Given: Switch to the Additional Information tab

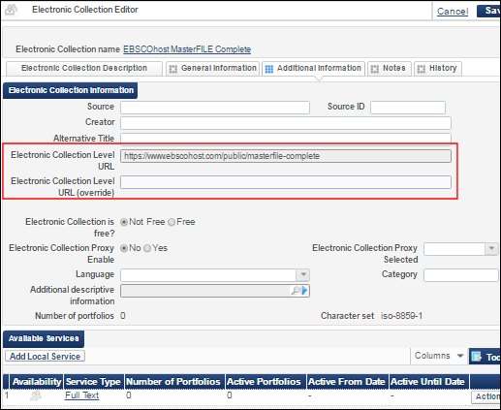Looking at the screenshot, I should 313,68.
